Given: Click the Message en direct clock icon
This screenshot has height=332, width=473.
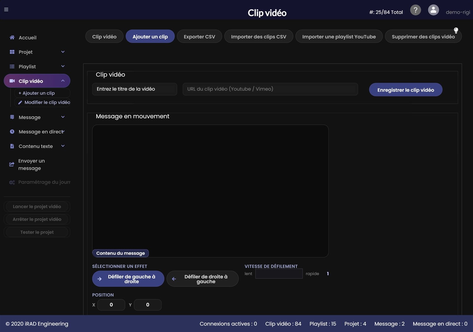Looking at the screenshot, I should tap(12, 132).
